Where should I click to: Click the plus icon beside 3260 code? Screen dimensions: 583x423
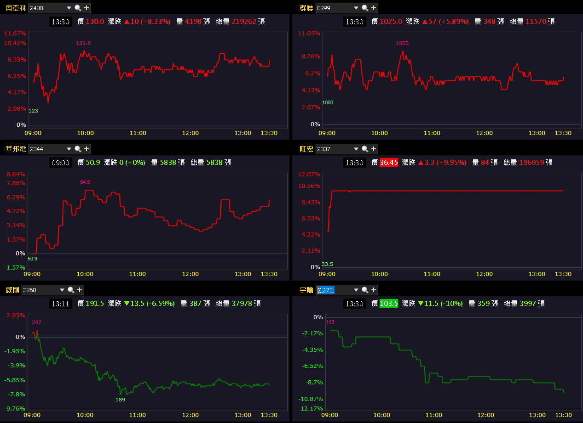80,290
